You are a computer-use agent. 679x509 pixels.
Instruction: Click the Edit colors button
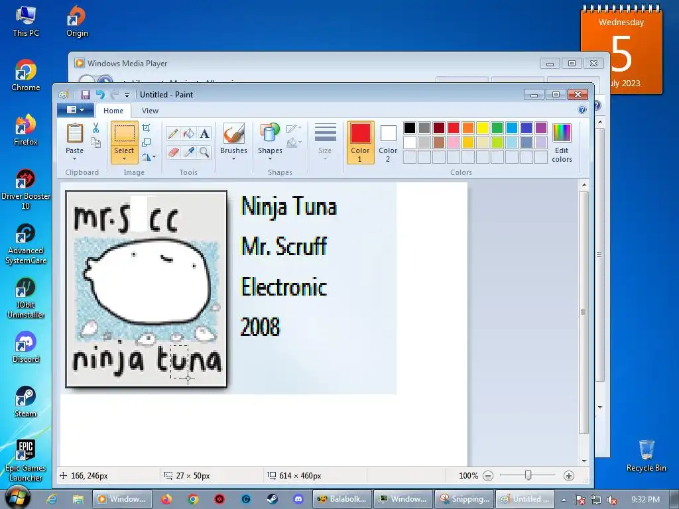(x=562, y=142)
